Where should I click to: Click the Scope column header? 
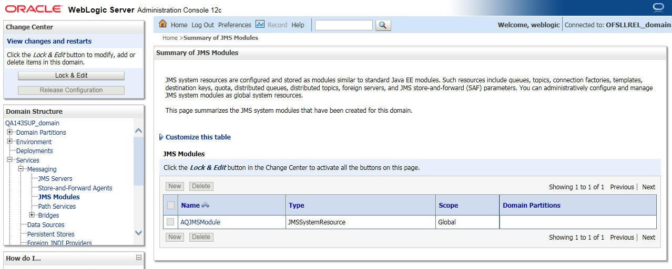[449, 205]
